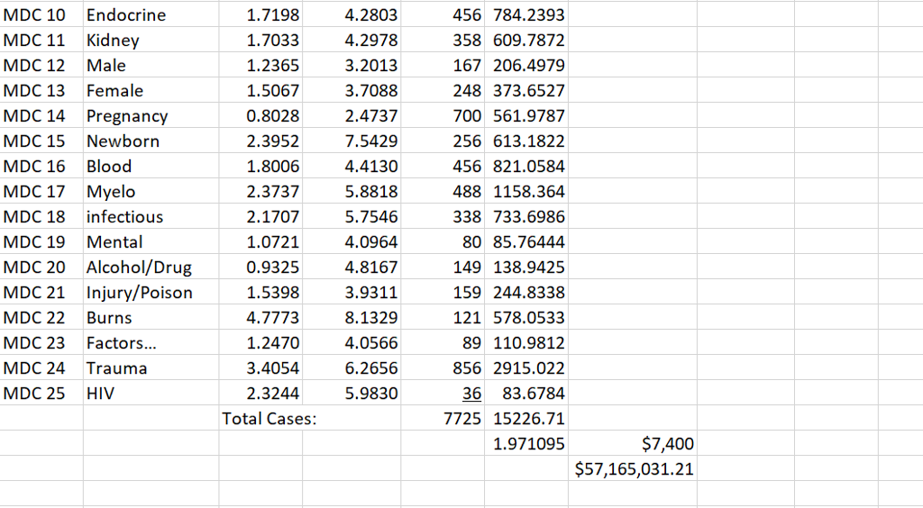Select the cell reading MDC 10
923x508 pixels.
(41, 14)
